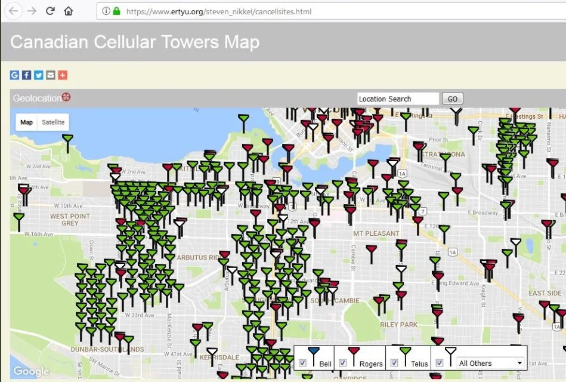Select lone green tower above W 2nd Ave
Screen dimensions: 566x382
coord(67,143)
